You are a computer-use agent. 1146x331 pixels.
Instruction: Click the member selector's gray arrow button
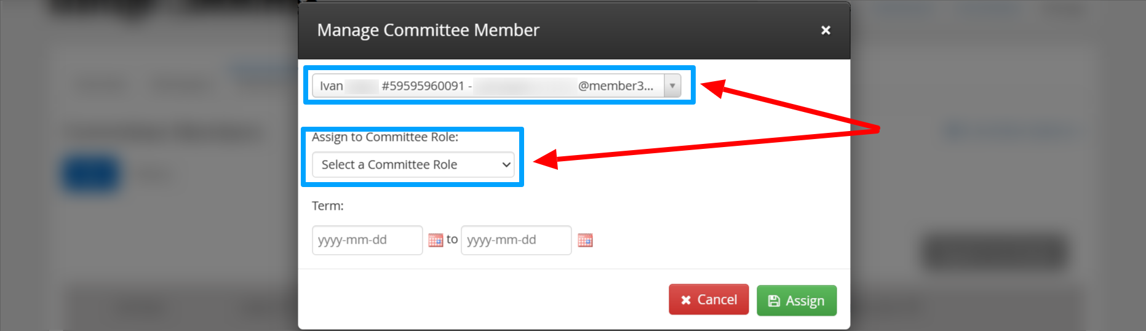pyautogui.click(x=672, y=86)
